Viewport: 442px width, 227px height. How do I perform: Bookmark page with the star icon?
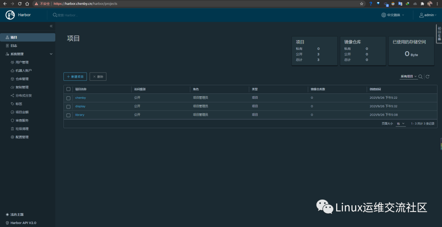click(x=362, y=4)
